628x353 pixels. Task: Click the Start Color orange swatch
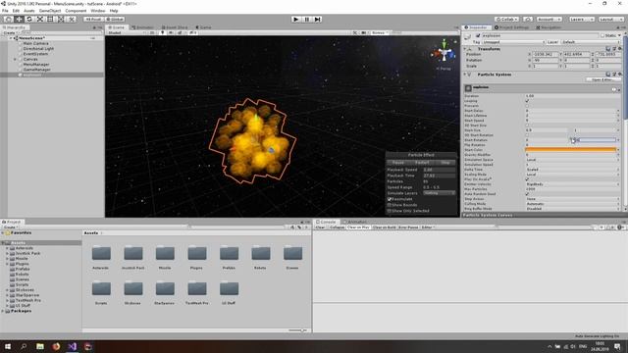click(570, 150)
